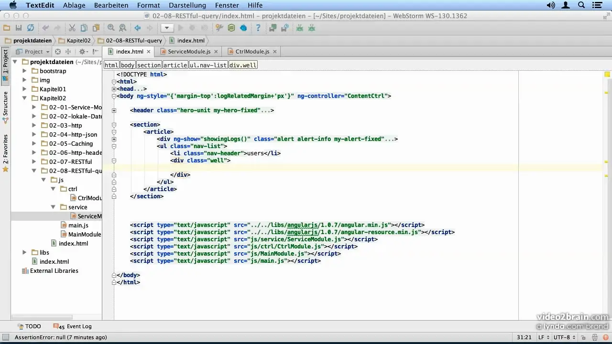Click the Synchronize refresh icon
612x344 pixels.
31,28
